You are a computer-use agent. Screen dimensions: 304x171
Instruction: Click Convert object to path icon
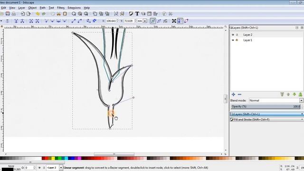(88, 21)
